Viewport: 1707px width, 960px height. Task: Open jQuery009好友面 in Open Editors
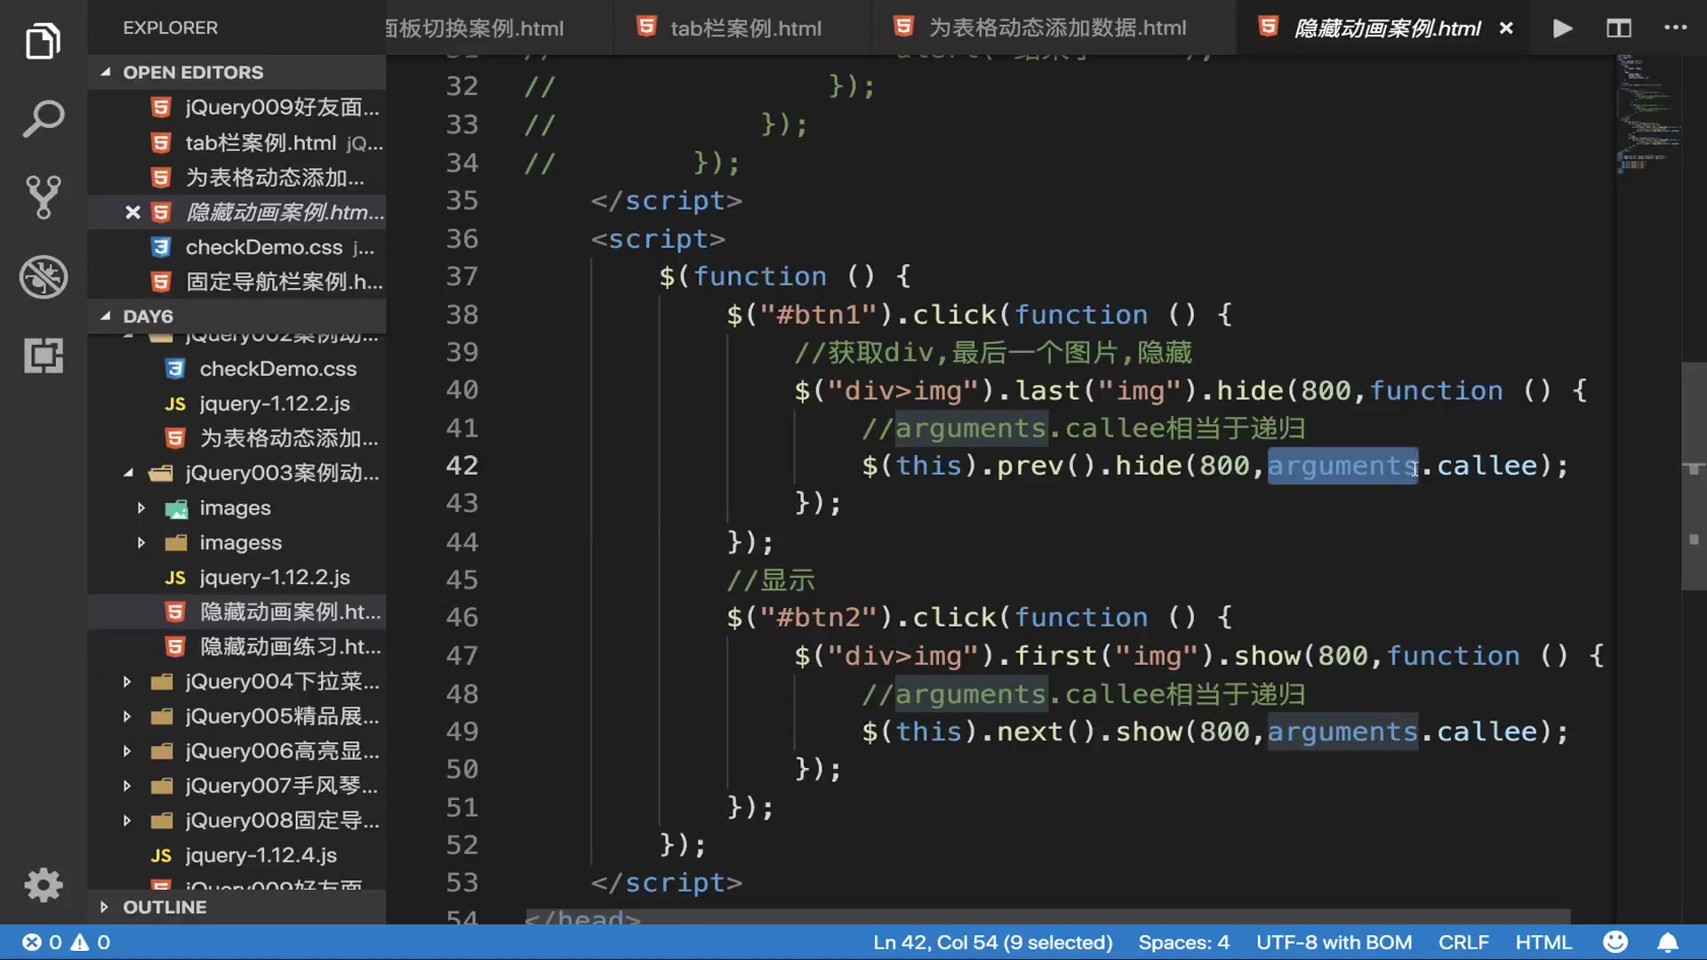[236, 108]
